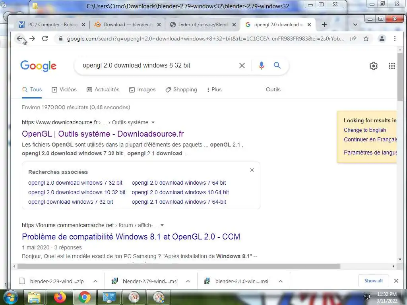The height and width of the screenshot is (305, 407).
Task: Go forward with the browser forward arrow
Action: click(x=32, y=39)
